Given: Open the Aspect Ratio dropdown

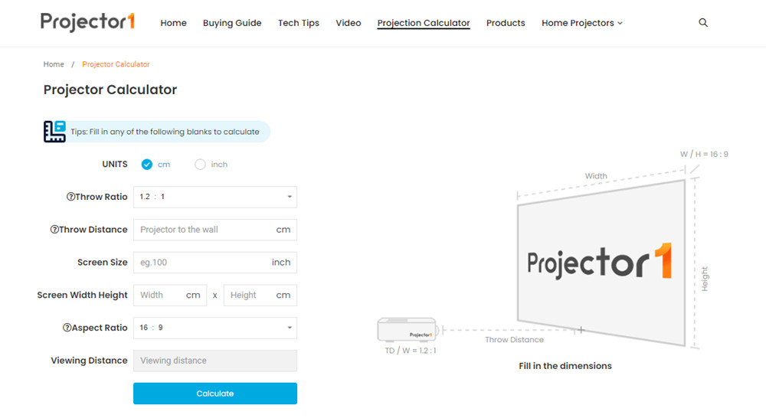Looking at the screenshot, I should pos(215,328).
